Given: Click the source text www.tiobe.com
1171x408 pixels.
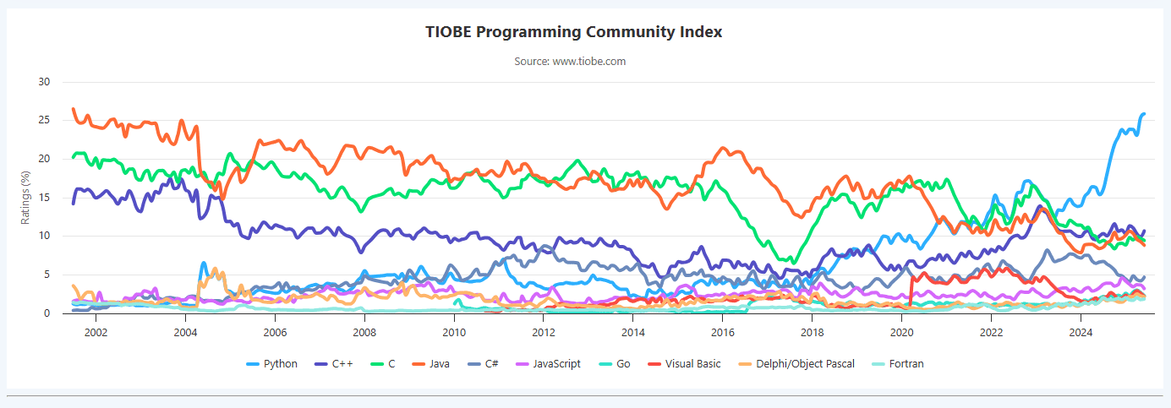Looking at the screenshot, I should pyautogui.click(x=589, y=62).
